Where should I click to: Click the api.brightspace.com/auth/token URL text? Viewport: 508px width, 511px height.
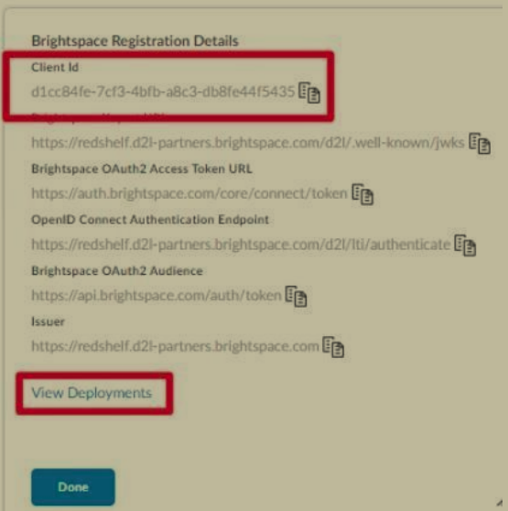[157, 295]
